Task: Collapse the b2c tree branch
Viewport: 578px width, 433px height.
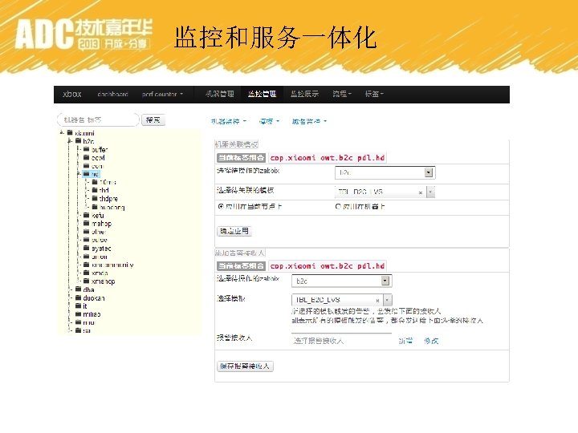Action: coord(70,140)
